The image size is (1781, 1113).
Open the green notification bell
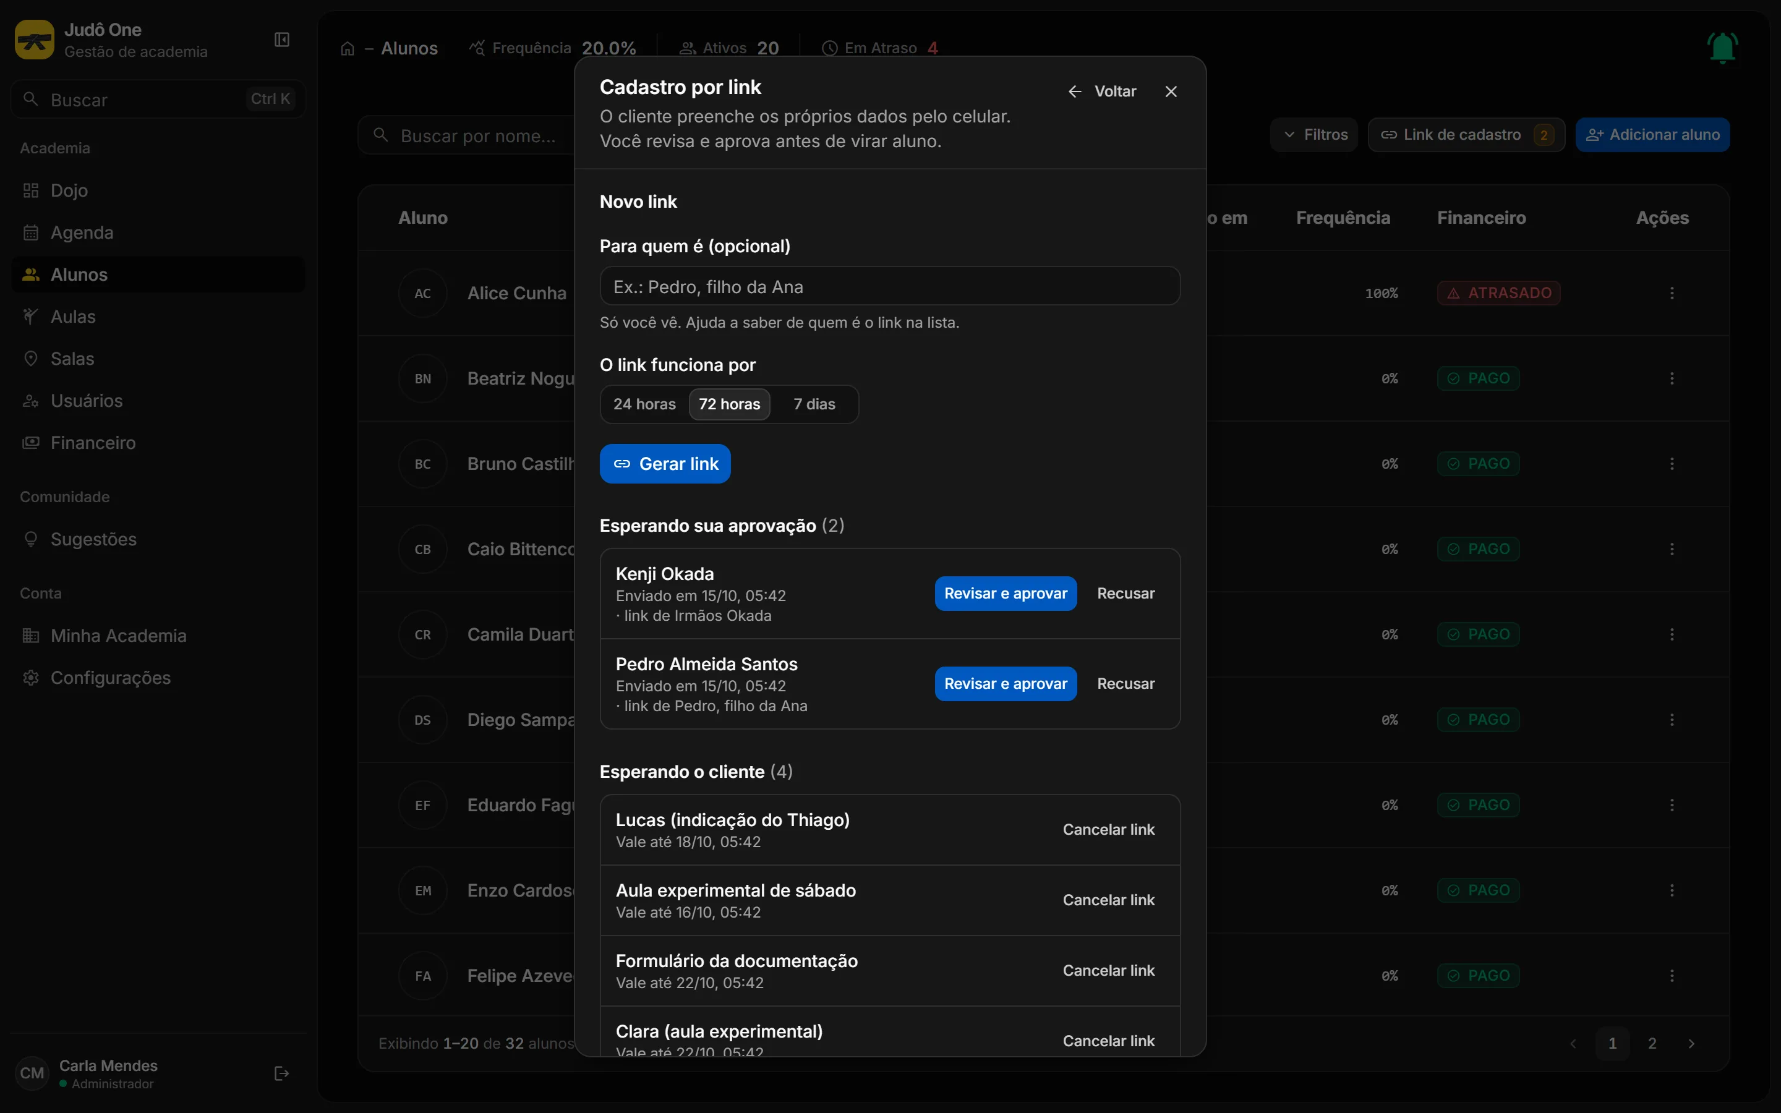coord(1722,48)
